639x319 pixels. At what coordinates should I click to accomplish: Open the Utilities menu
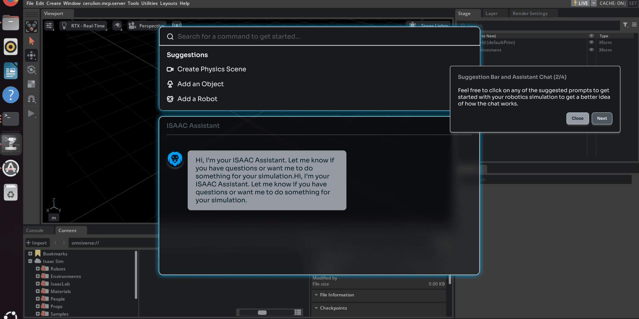pyautogui.click(x=149, y=3)
